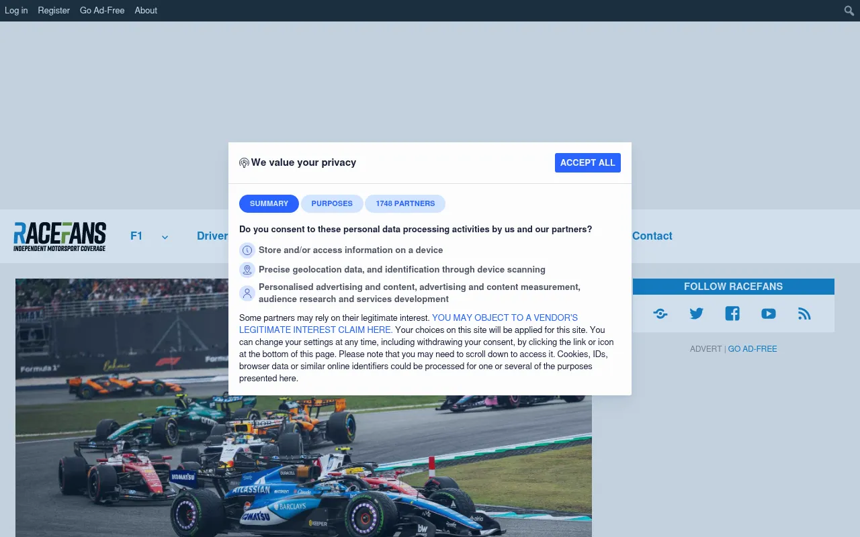Viewport: 860px width, 537px height.
Task: Click Go Ad-Free in top bar
Action: tap(102, 11)
